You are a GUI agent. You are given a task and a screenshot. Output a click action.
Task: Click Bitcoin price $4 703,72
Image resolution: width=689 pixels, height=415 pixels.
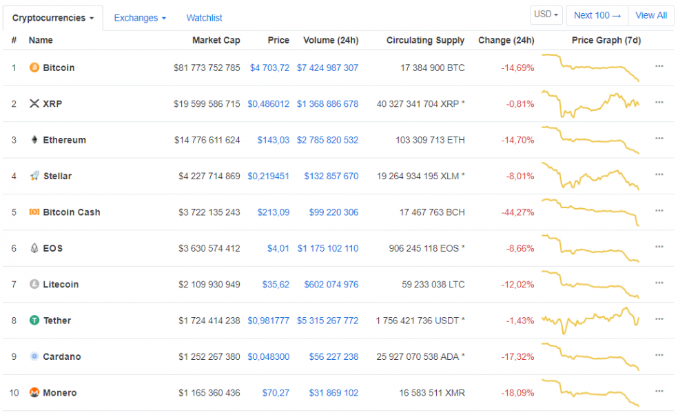pos(270,68)
